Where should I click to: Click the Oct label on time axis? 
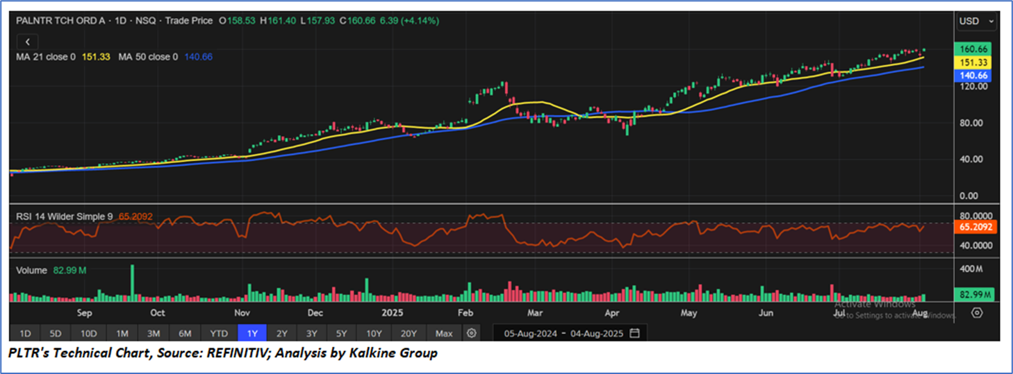point(158,313)
